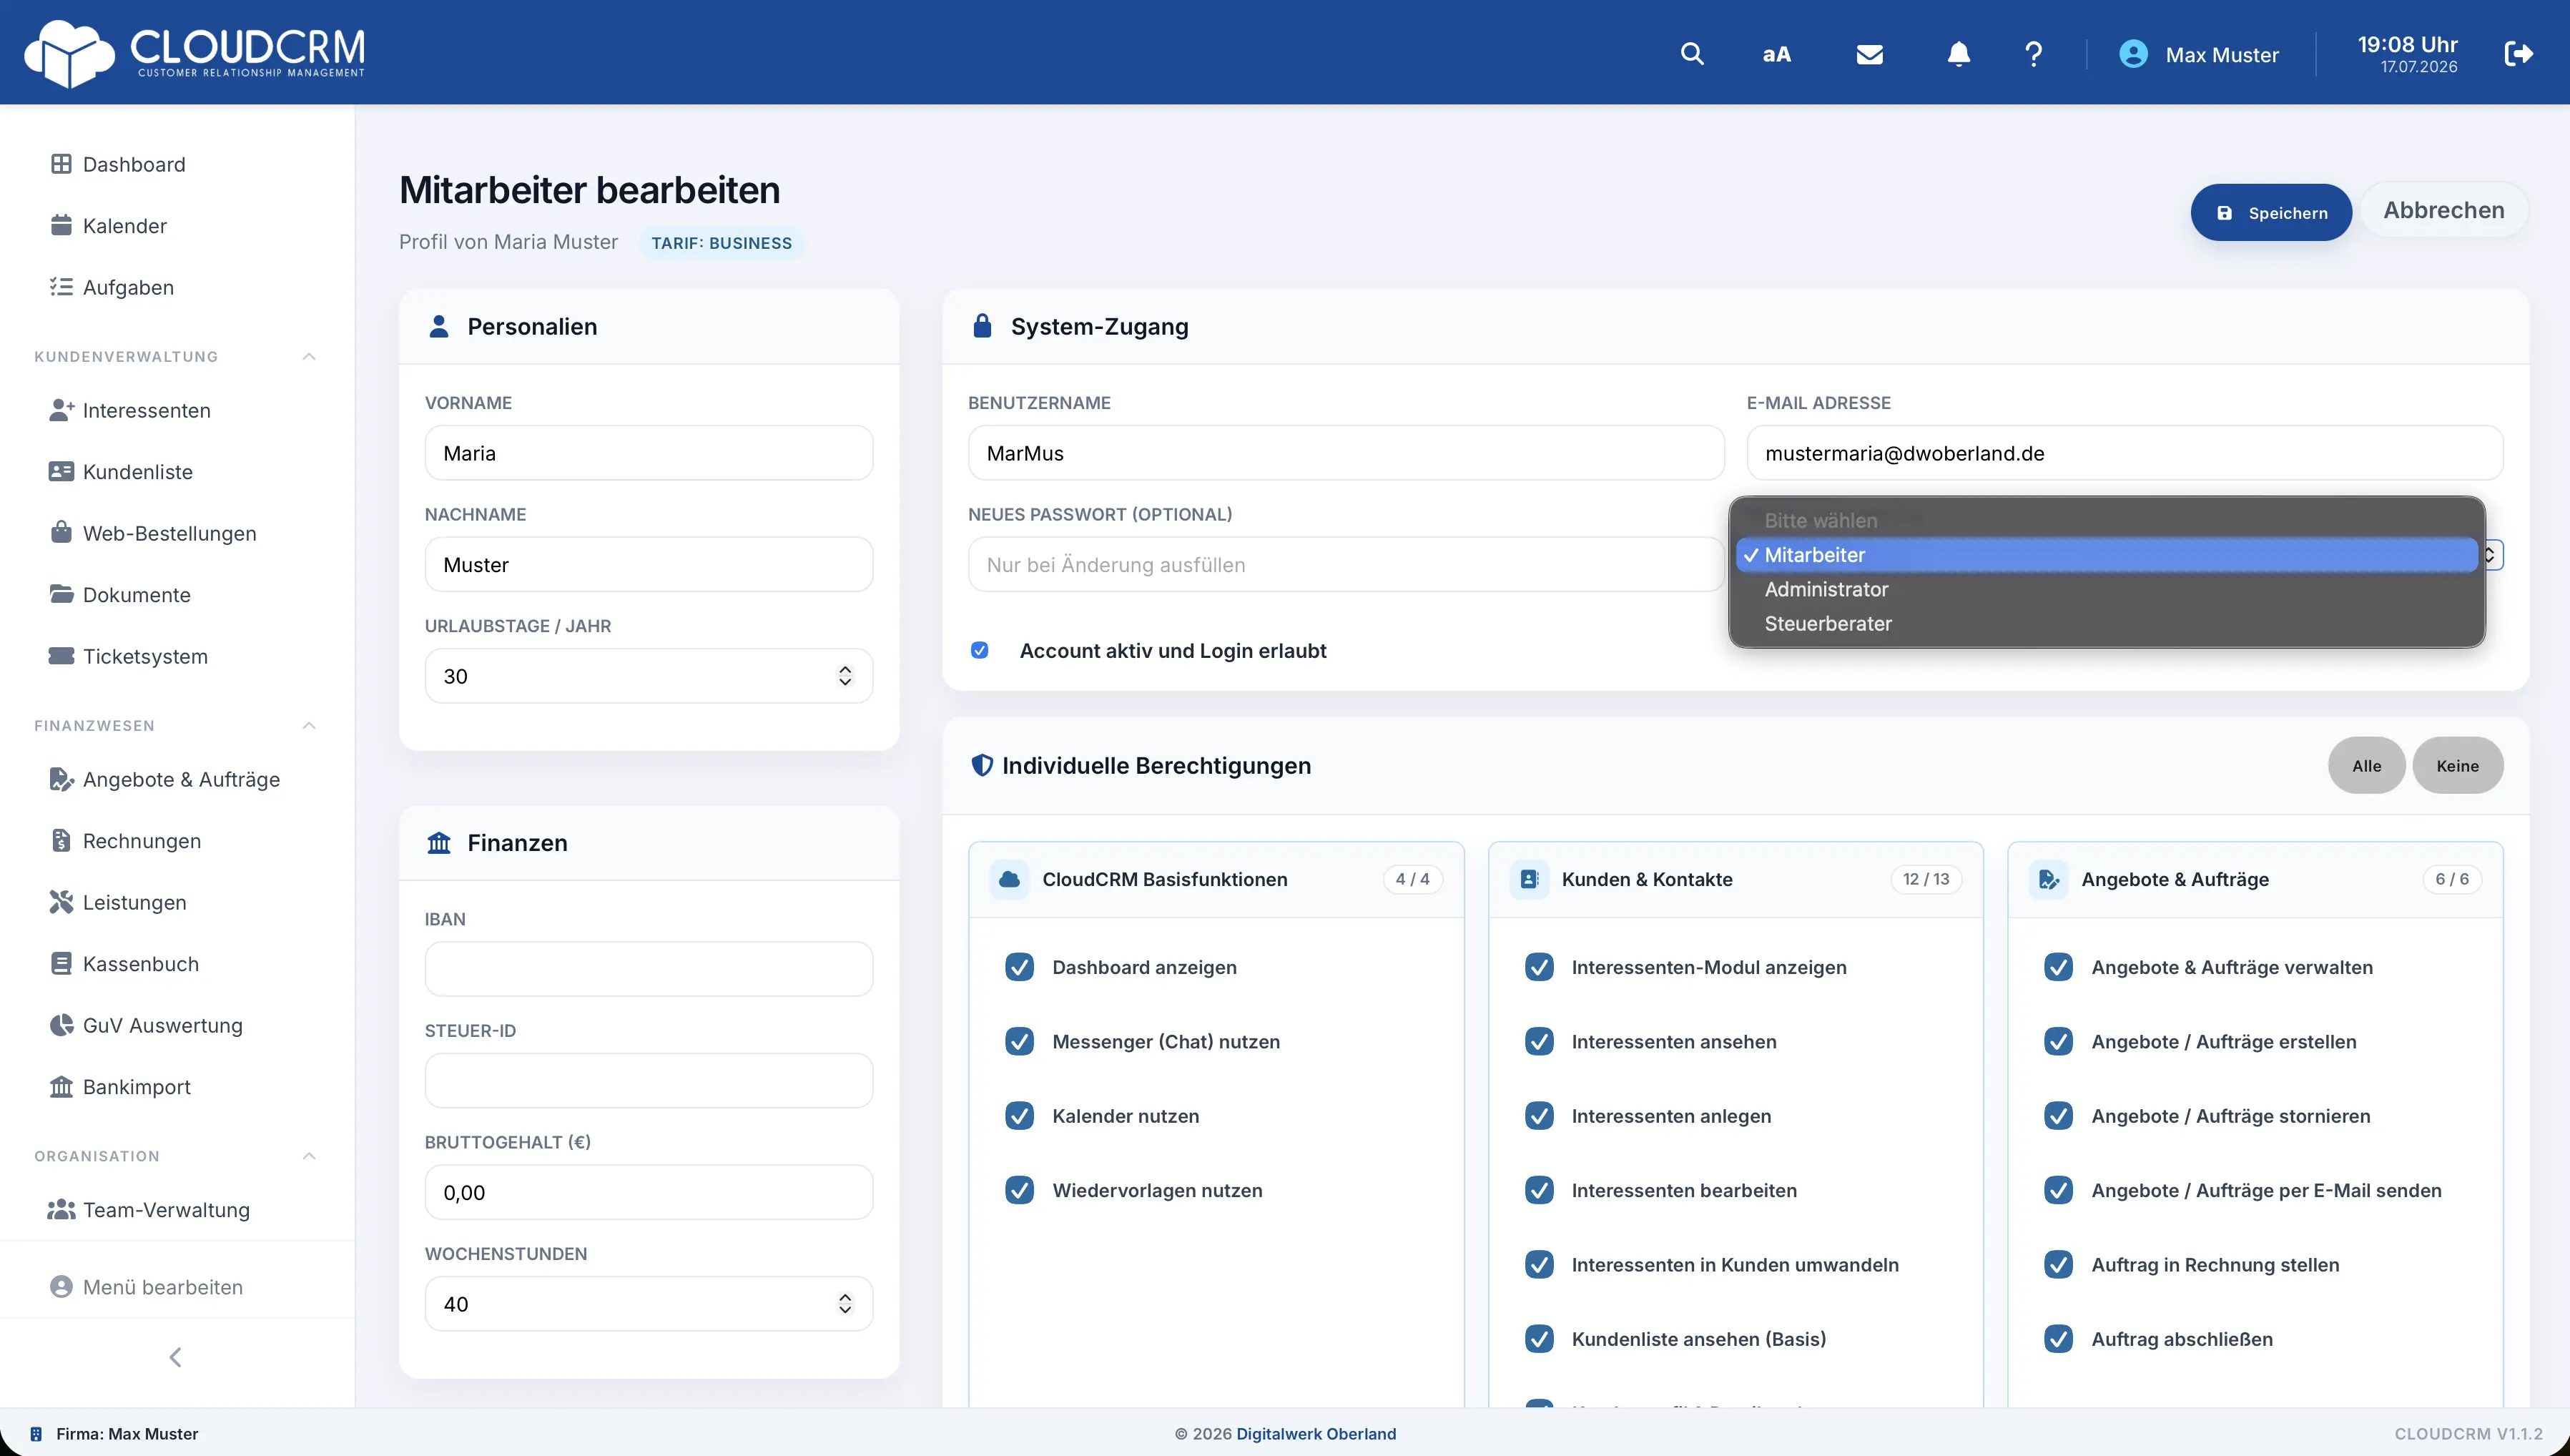Viewport: 2570px width, 1456px height.
Task: Collapse the Finanzwesen sidebar section
Action: pyautogui.click(x=309, y=725)
